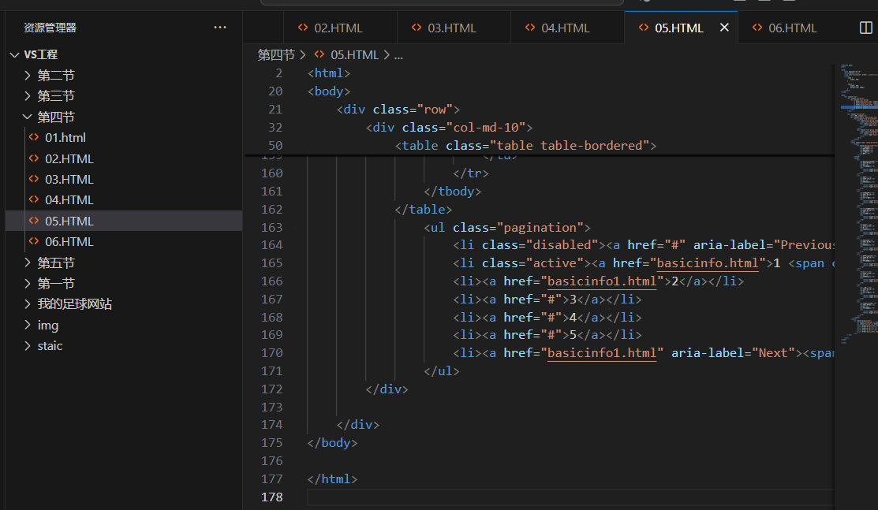This screenshot has height=510, width=878.
Task: Click the 第四节 breadcrumb segment
Action: click(276, 55)
